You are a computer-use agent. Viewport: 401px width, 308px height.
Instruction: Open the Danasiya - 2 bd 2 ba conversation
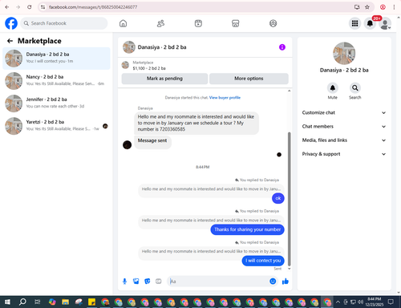click(x=56, y=59)
